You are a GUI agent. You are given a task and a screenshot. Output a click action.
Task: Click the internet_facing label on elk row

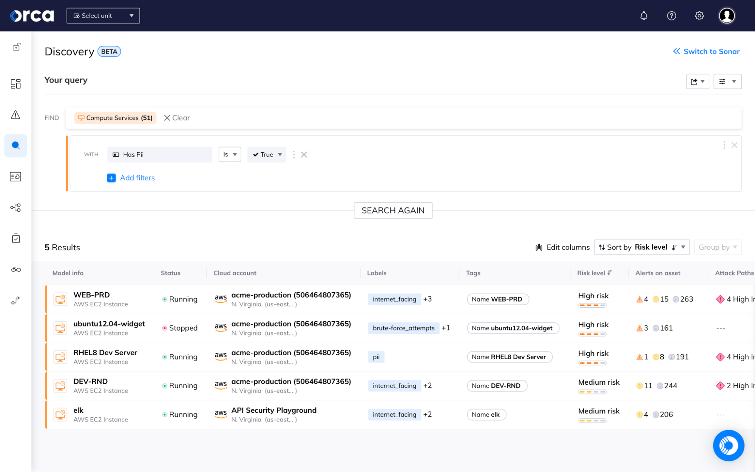click(x=394, y=414)
